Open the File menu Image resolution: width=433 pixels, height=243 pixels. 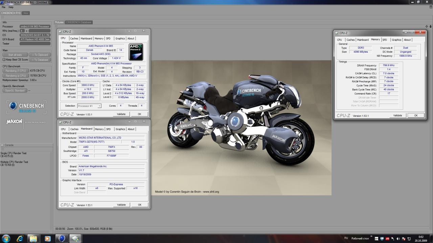[x=4, y=7]
